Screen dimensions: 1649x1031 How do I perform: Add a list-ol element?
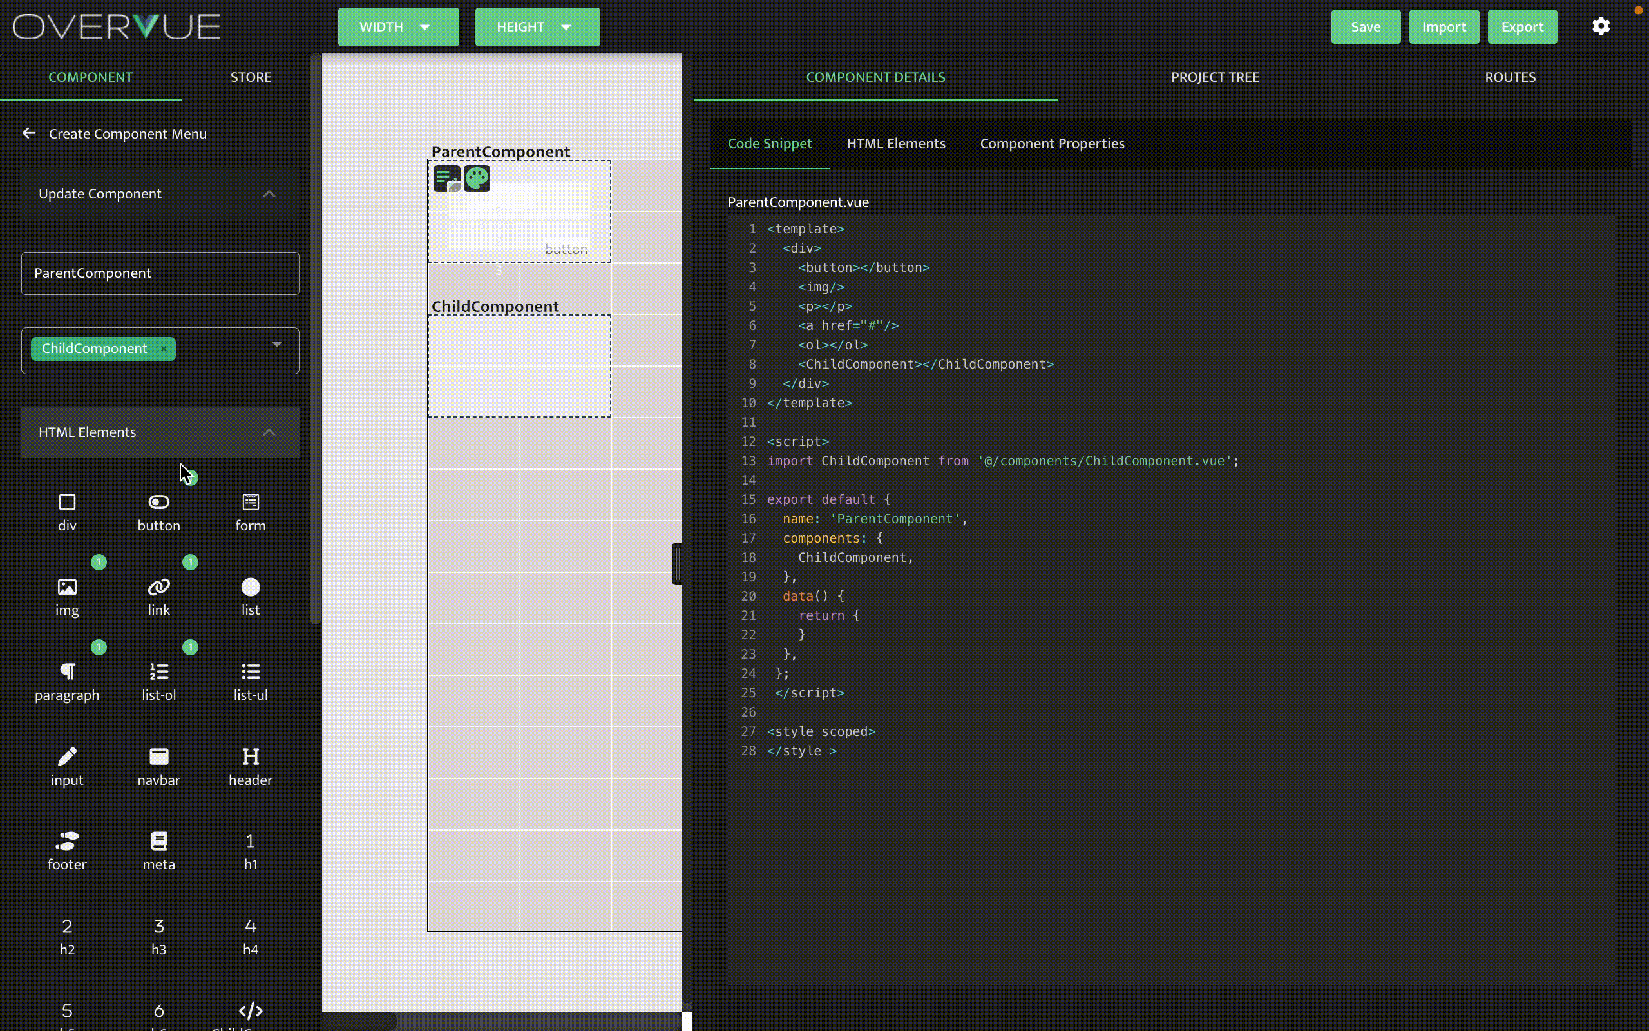(x=158, y=682)
